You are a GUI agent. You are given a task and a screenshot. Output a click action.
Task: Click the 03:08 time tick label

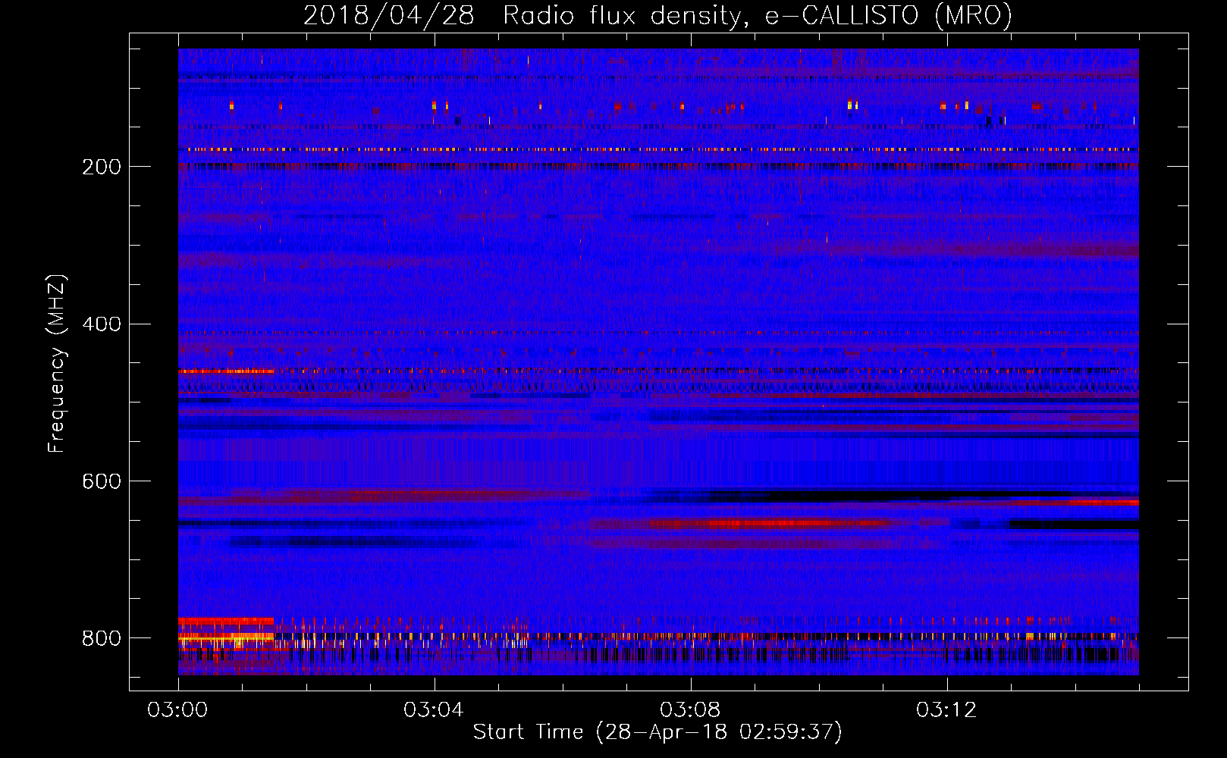pyautogui.click(x=690, y=710)
